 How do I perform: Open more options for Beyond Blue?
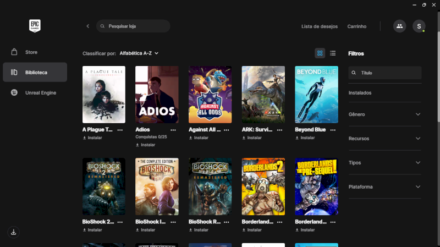pos(333,130)
